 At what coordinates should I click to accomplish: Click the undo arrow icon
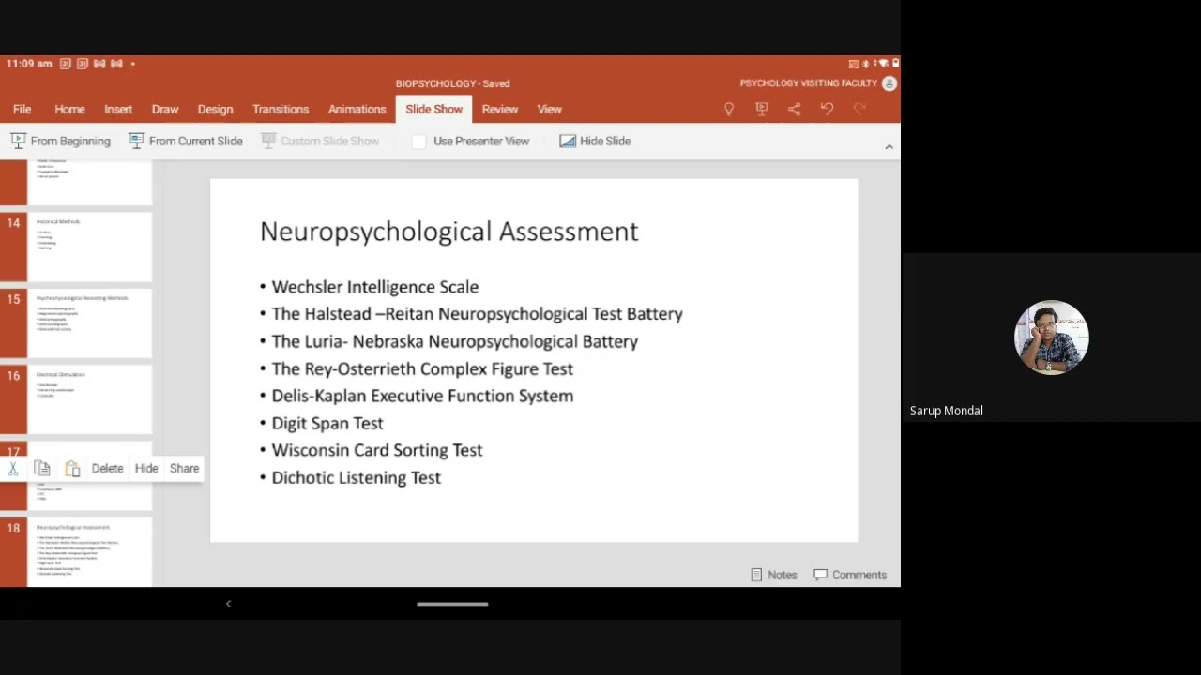827,110
